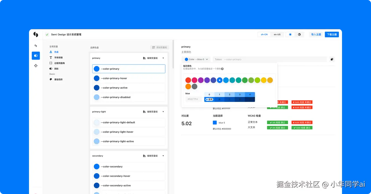Select the 使用 radio on blue 5
The width and height of the screenshot is (371, 194).
tap(209, 99)
